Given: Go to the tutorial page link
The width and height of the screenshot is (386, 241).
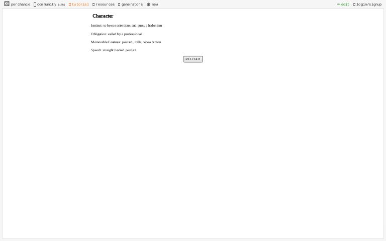Looking at the screenshot, I should coord(80,5).
